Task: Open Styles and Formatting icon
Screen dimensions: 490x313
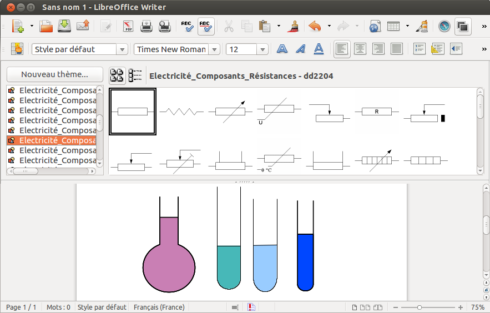Action: pyautogui.click(x=17, y=49)
